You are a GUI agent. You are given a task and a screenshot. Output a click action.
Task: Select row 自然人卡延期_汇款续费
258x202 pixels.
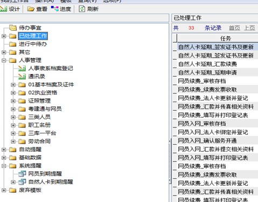[x=215, y=64]
